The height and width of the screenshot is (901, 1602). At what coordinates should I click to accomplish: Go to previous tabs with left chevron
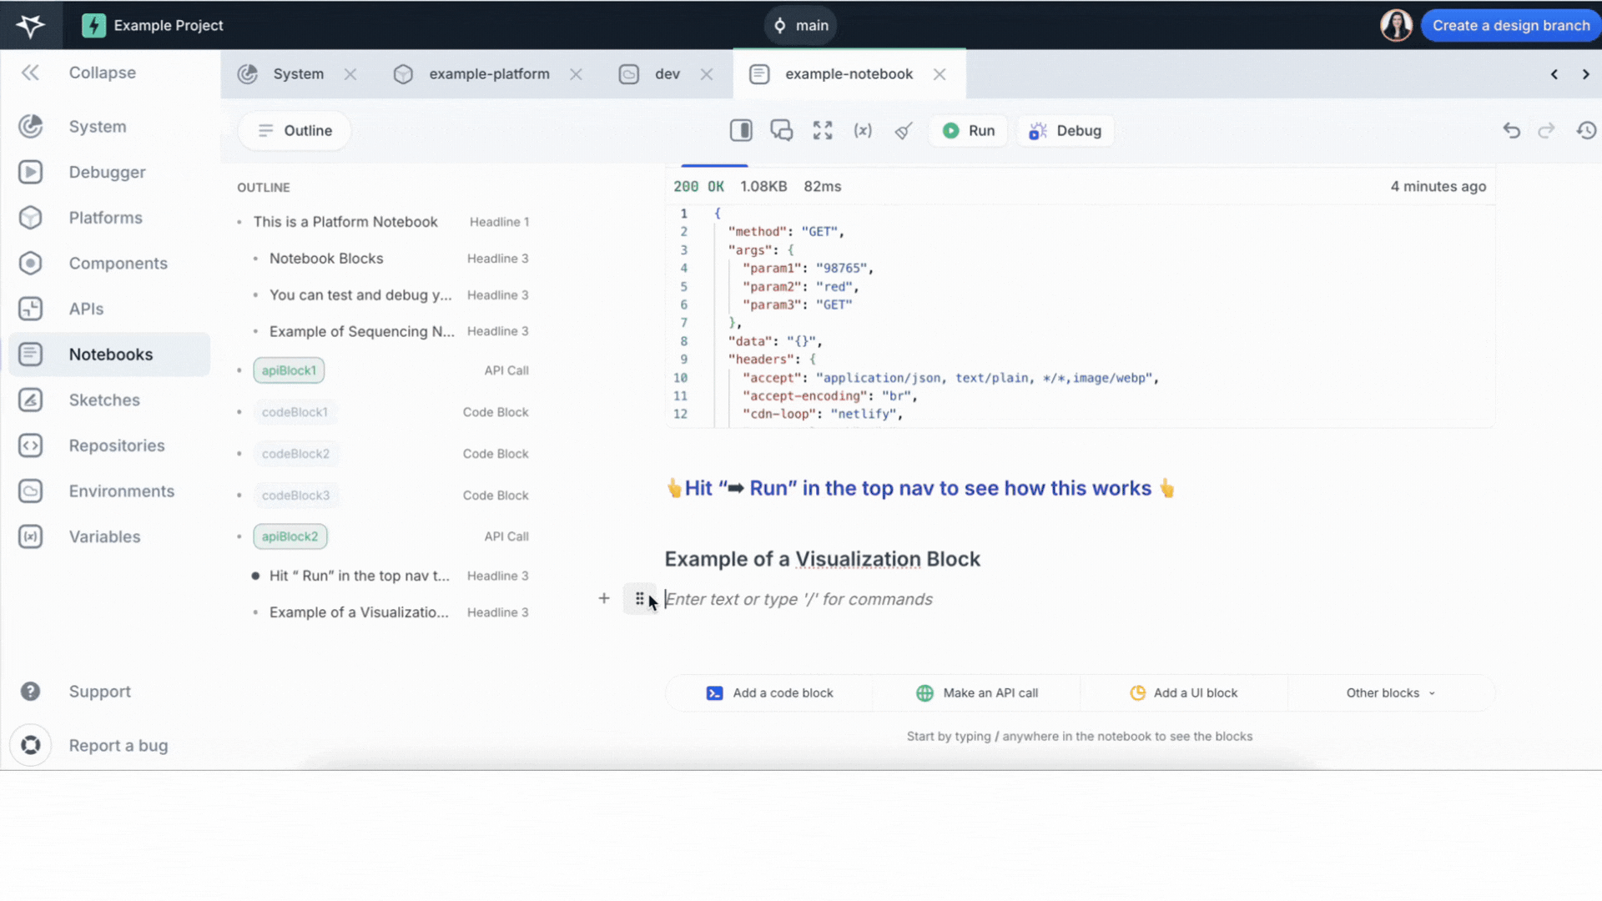[1554, 74]
